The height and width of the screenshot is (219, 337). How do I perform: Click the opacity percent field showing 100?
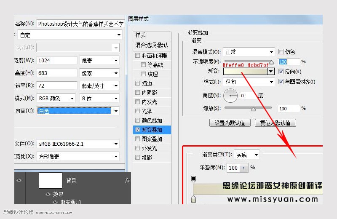289,62
